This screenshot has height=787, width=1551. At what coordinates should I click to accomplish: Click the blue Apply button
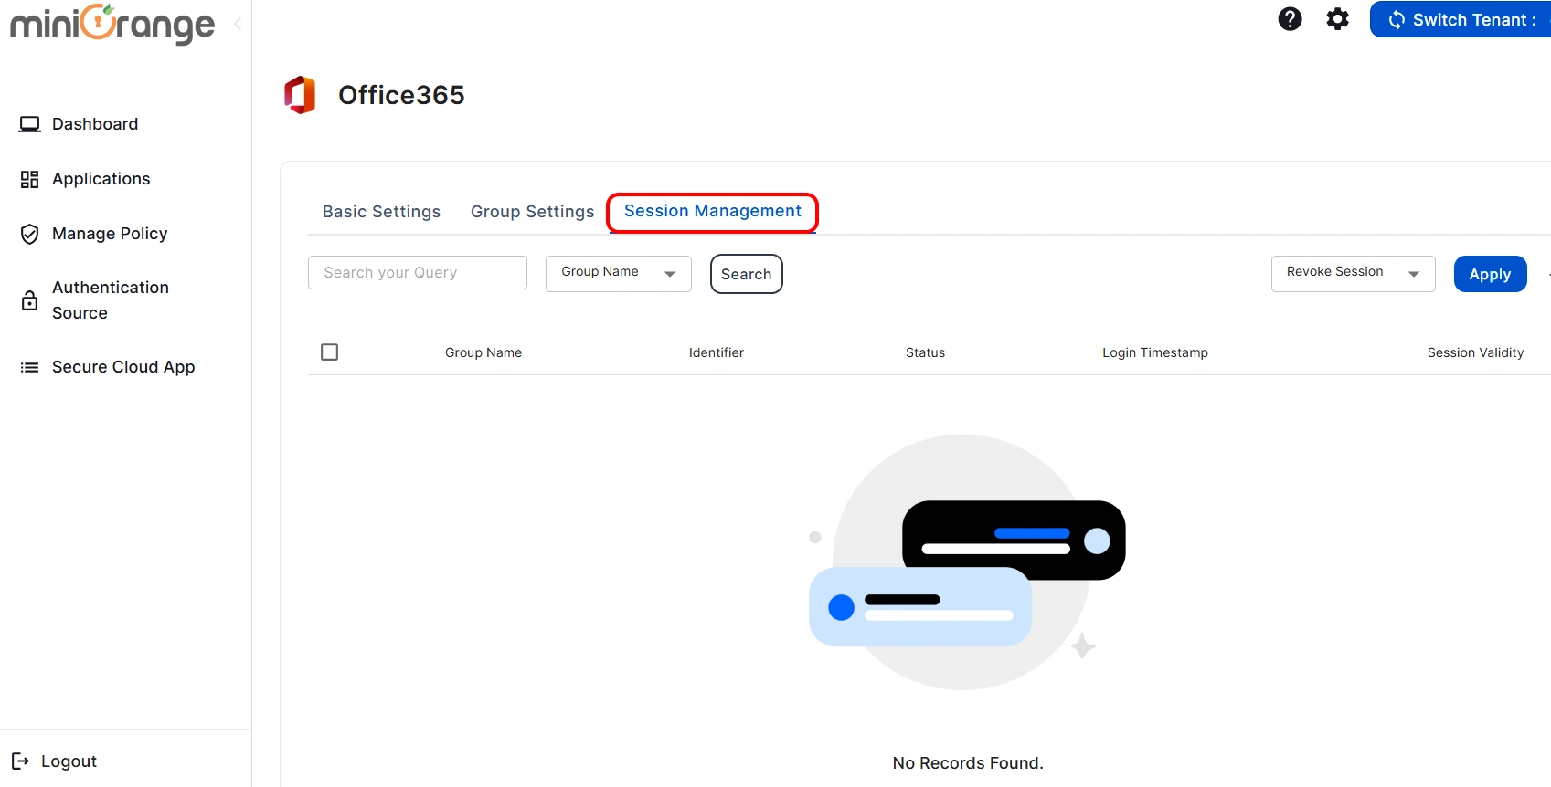click(x=1490, y=274)
